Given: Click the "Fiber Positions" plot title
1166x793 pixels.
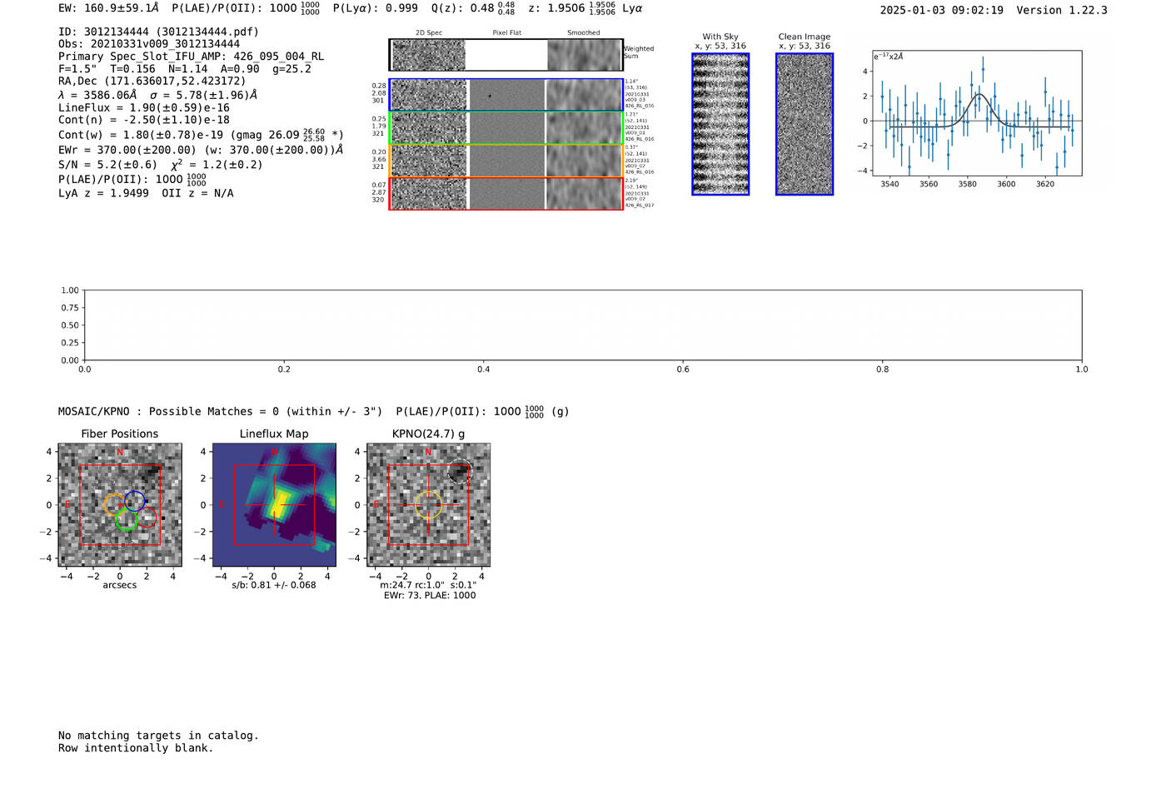Looking at the screenshot, I should click(120, 434).
